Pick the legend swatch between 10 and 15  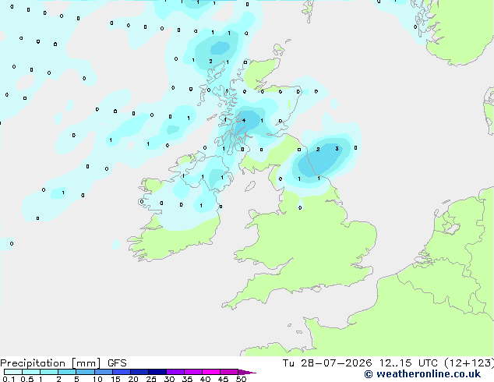104,372
